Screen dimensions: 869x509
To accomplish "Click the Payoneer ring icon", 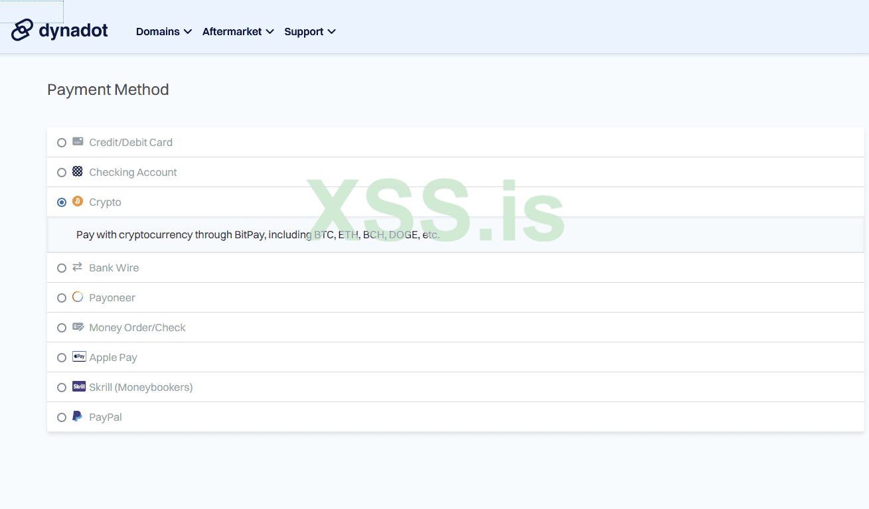I will pyautogui.click(x=78, y=297).
